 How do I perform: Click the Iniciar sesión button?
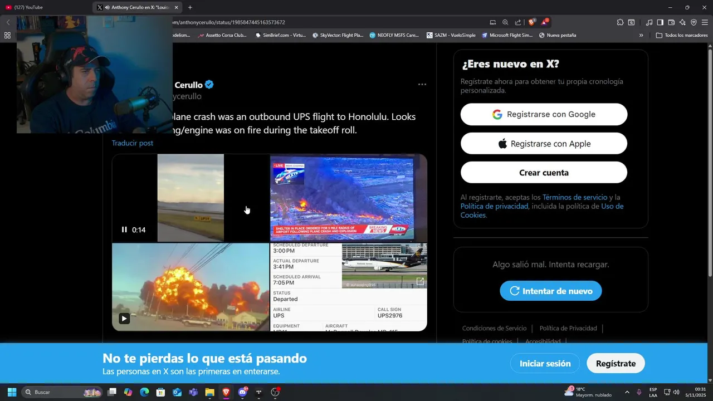(x=545, y=363)
